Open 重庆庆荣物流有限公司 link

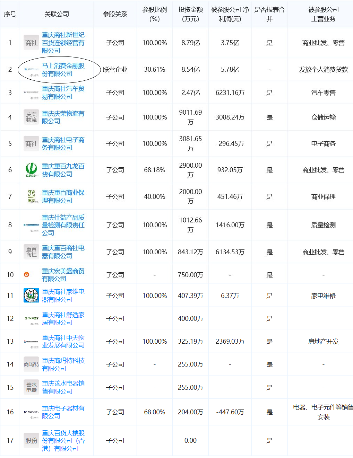pos(63,117)
